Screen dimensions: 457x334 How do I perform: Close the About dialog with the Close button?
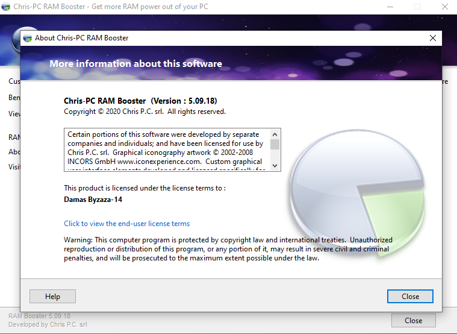tap(410, 297)
